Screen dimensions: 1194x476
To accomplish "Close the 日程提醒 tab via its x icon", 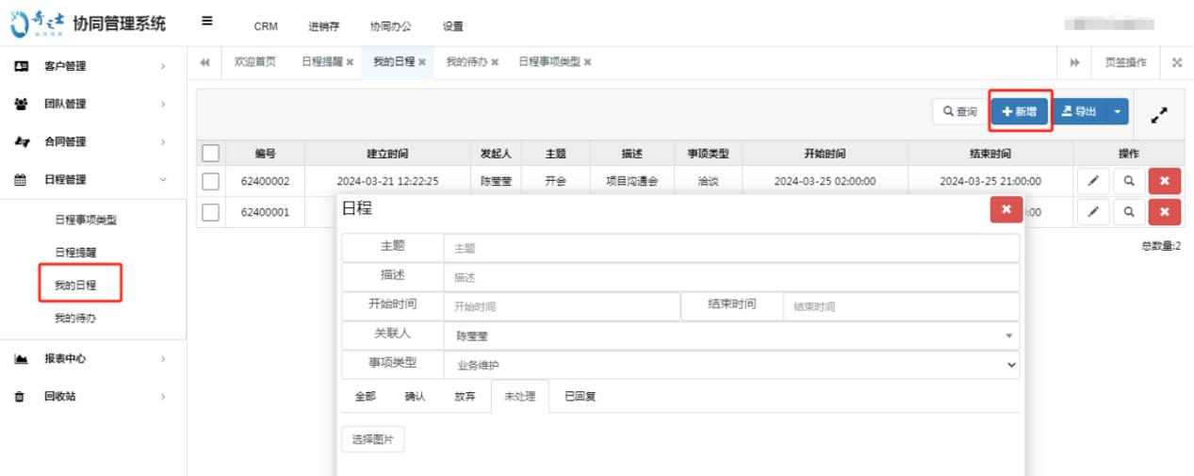I will [x=350, y=62].
